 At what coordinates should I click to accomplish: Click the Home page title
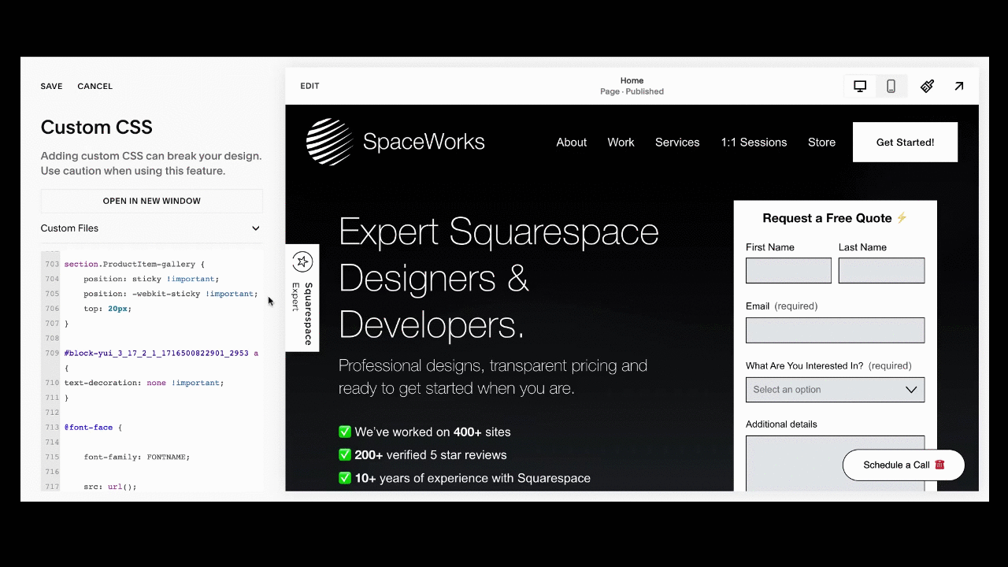coord(632,80)
